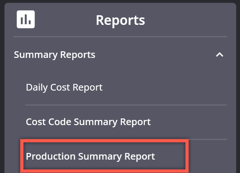240x173 pixels.
Task: Open the Daily Cost Report
Action: (x=64, y=87)
